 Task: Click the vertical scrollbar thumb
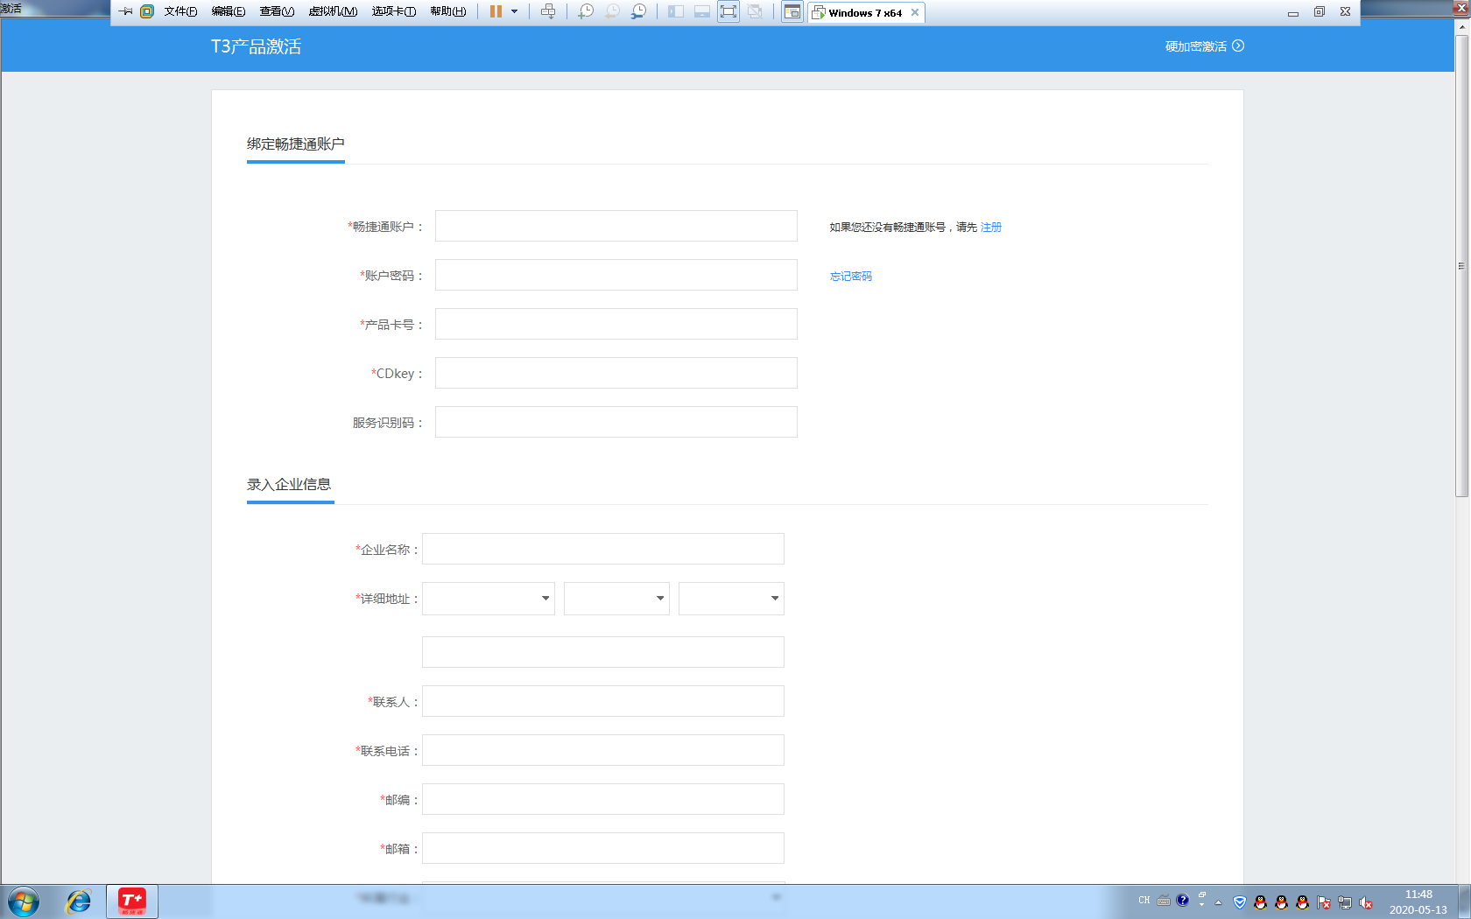click(1461, 265)
